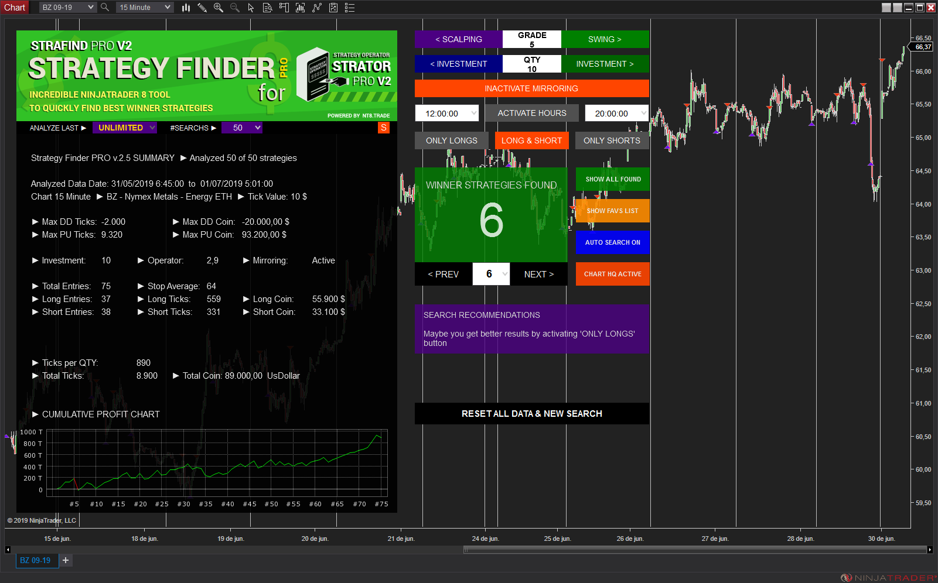This screenshot has height=583, width=938.
Task: Click the INVESTMENT > button
Action: tap(605, 64)
